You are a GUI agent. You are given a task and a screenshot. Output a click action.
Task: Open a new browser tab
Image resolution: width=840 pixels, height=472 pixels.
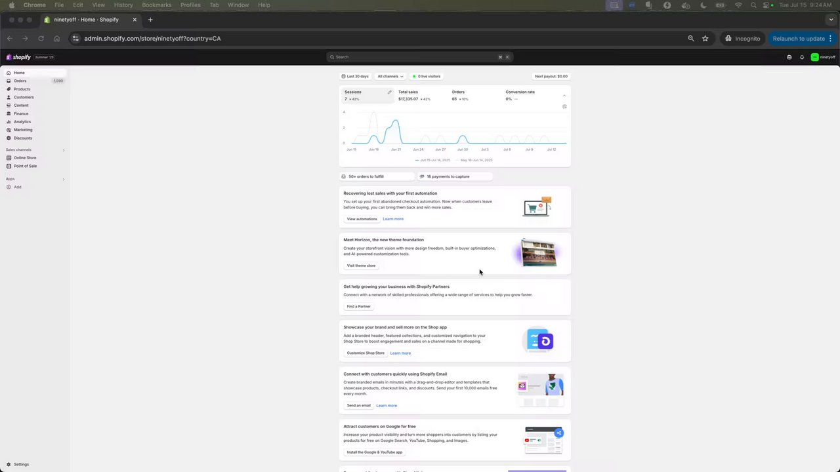click(x=150, y=20)
